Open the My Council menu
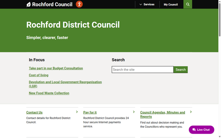 click(171, 4)
